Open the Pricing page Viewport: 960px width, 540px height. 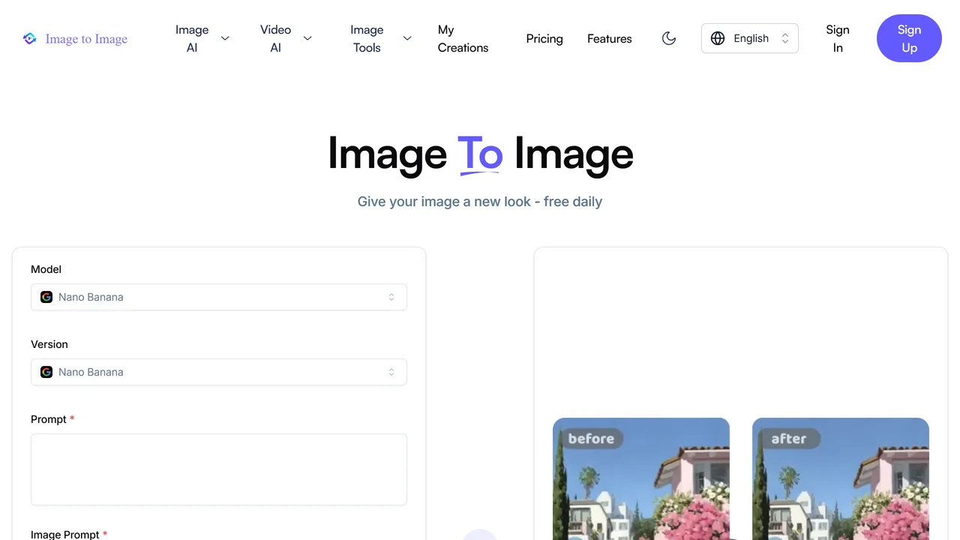(x=544, y=38)
